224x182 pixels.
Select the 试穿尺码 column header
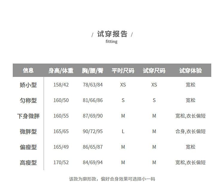(x=154, y=71)
